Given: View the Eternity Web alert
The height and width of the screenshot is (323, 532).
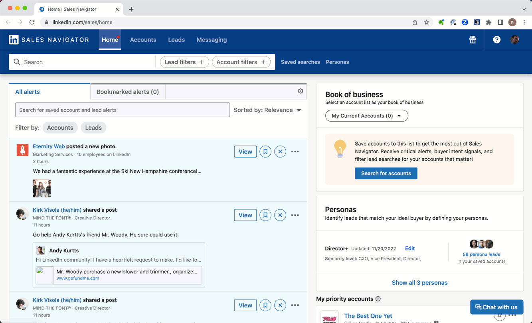Looking at the screenshot, I should (245, 152).
